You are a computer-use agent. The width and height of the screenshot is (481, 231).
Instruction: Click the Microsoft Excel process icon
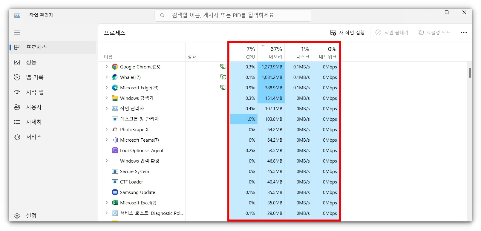coord(115,203)
